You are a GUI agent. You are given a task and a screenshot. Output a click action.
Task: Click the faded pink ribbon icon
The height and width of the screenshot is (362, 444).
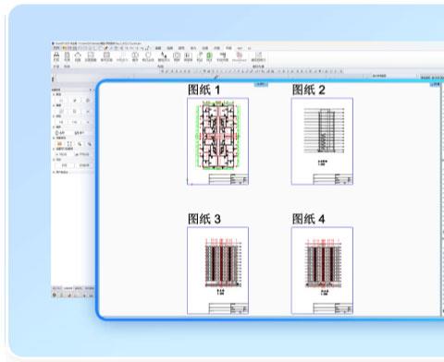tap(239, 55)
